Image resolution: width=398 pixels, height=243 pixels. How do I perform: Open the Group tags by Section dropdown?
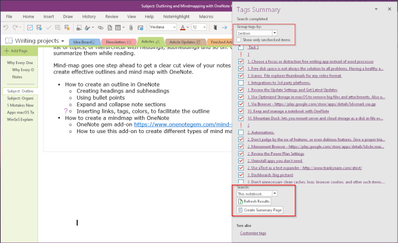coord(274,33)
